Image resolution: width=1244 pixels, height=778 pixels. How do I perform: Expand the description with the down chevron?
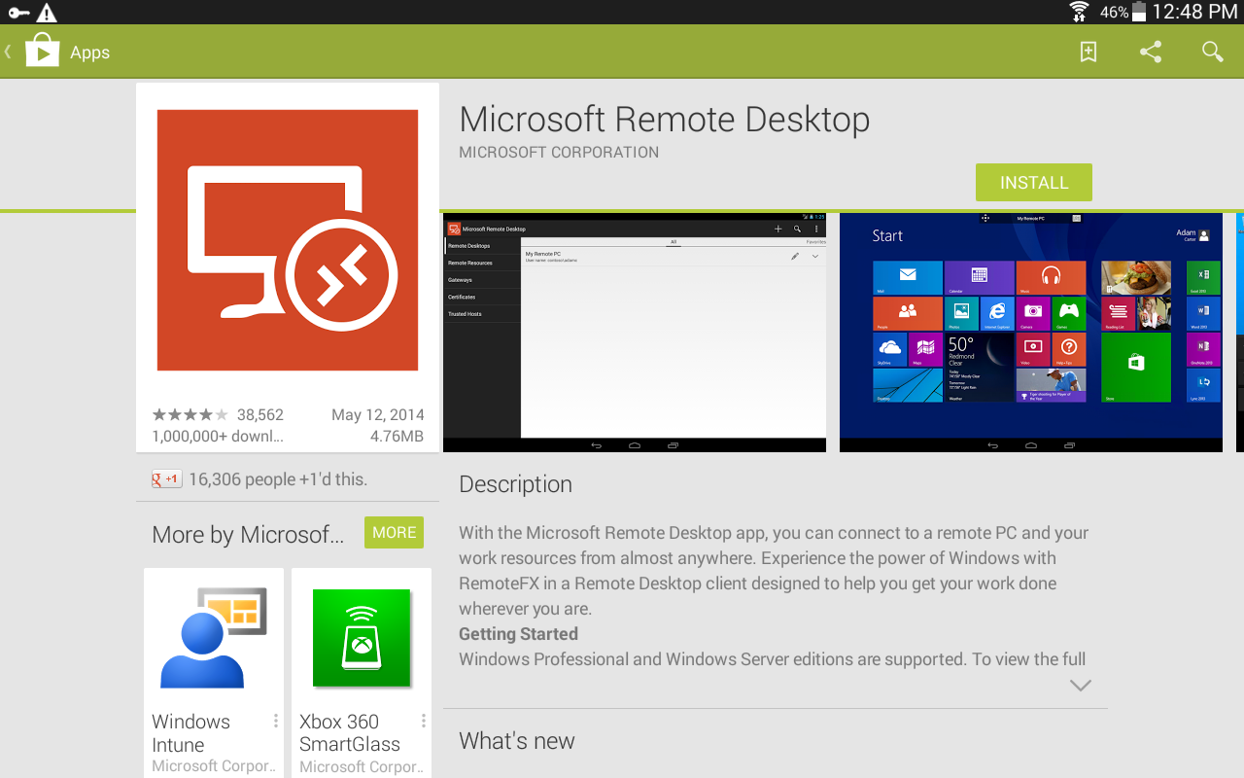click(x=1080, y=686)
